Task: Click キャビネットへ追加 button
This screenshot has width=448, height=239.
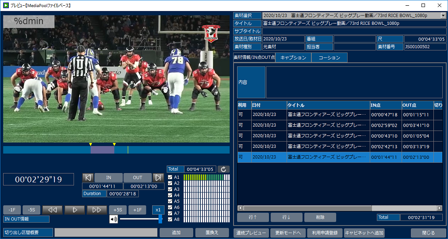Action: pos(364,232)
